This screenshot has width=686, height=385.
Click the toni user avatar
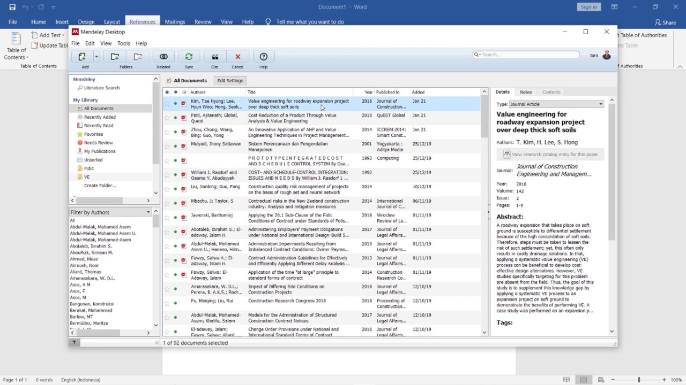[x=607, y=55]
